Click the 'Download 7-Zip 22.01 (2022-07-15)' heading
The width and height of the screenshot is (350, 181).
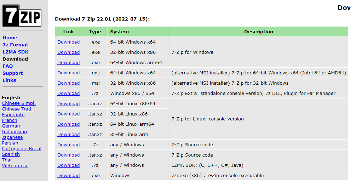point(102,19)
